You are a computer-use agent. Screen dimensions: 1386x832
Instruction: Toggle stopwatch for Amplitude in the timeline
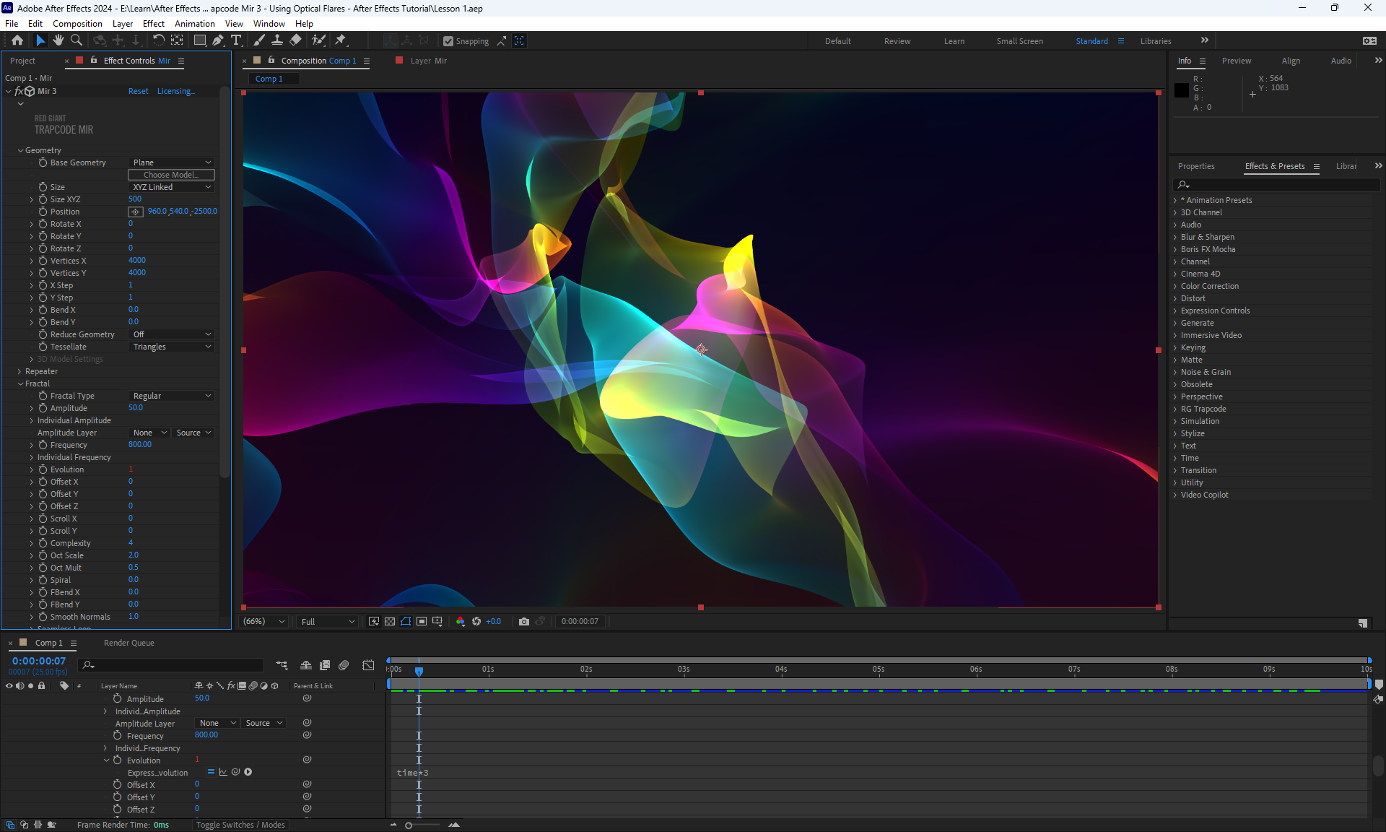tap(118, 698)
